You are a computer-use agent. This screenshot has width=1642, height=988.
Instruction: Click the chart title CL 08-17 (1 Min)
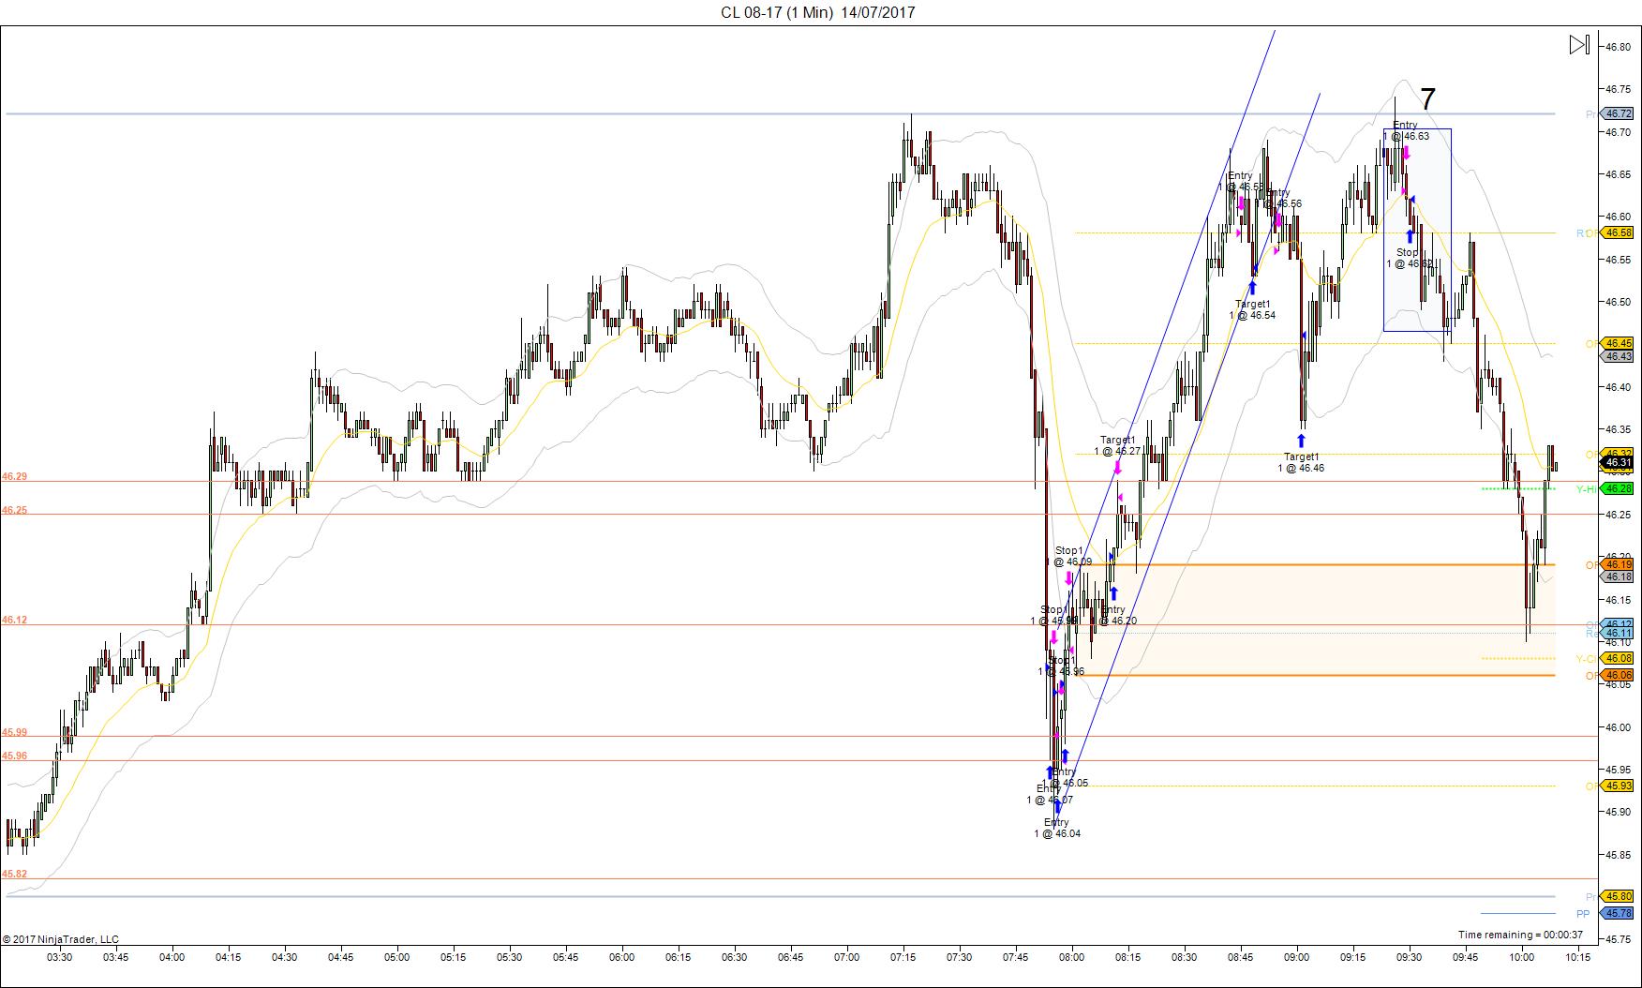[777, 12]
